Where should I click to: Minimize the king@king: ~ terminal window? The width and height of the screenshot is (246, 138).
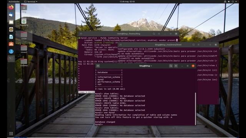(182, 66)
